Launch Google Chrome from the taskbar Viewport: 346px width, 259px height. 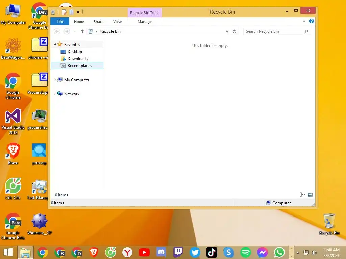(x=43, y=252)
